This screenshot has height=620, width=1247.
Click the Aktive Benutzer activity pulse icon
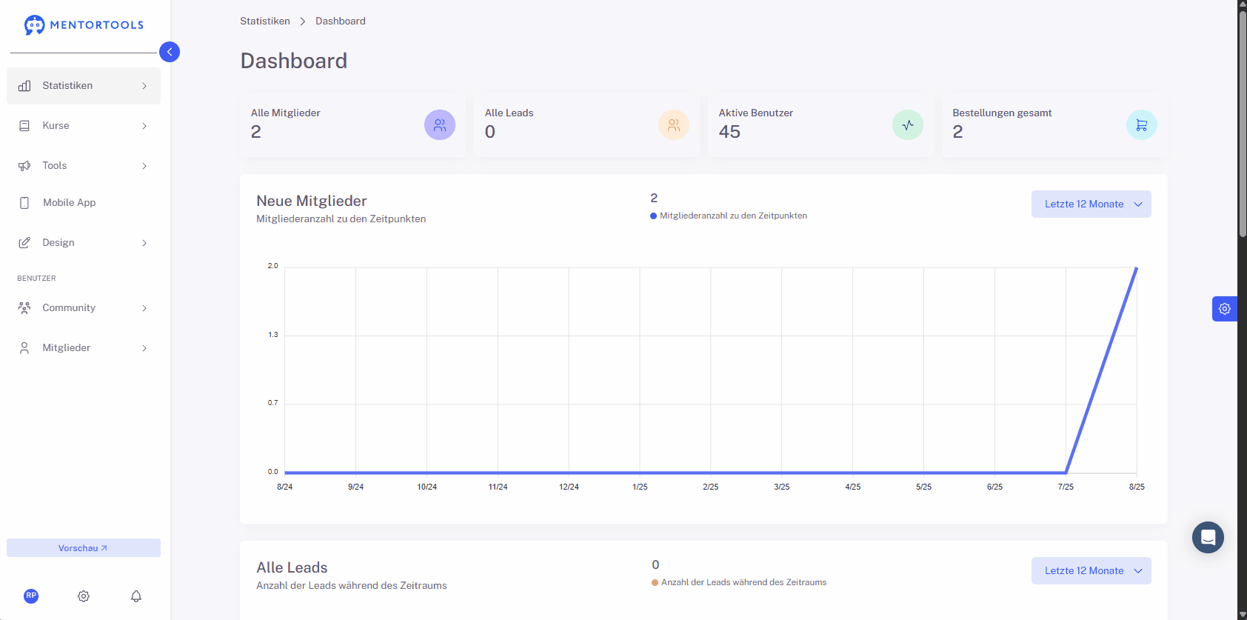(908, 125)
